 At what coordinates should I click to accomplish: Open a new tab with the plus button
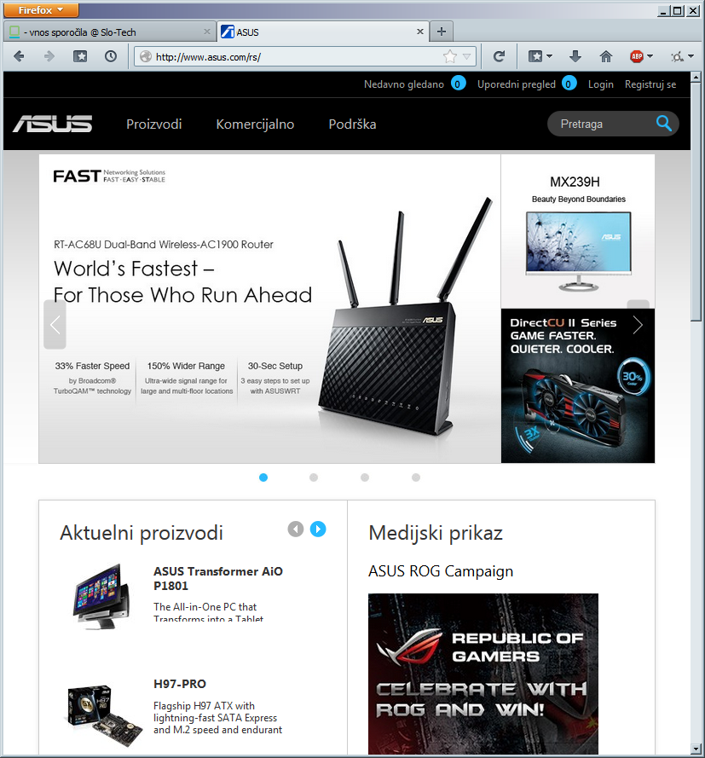point(442,32)
